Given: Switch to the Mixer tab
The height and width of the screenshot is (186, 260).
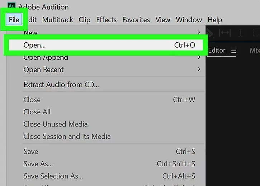Looking at the screenshot, I should pos(255,51).
